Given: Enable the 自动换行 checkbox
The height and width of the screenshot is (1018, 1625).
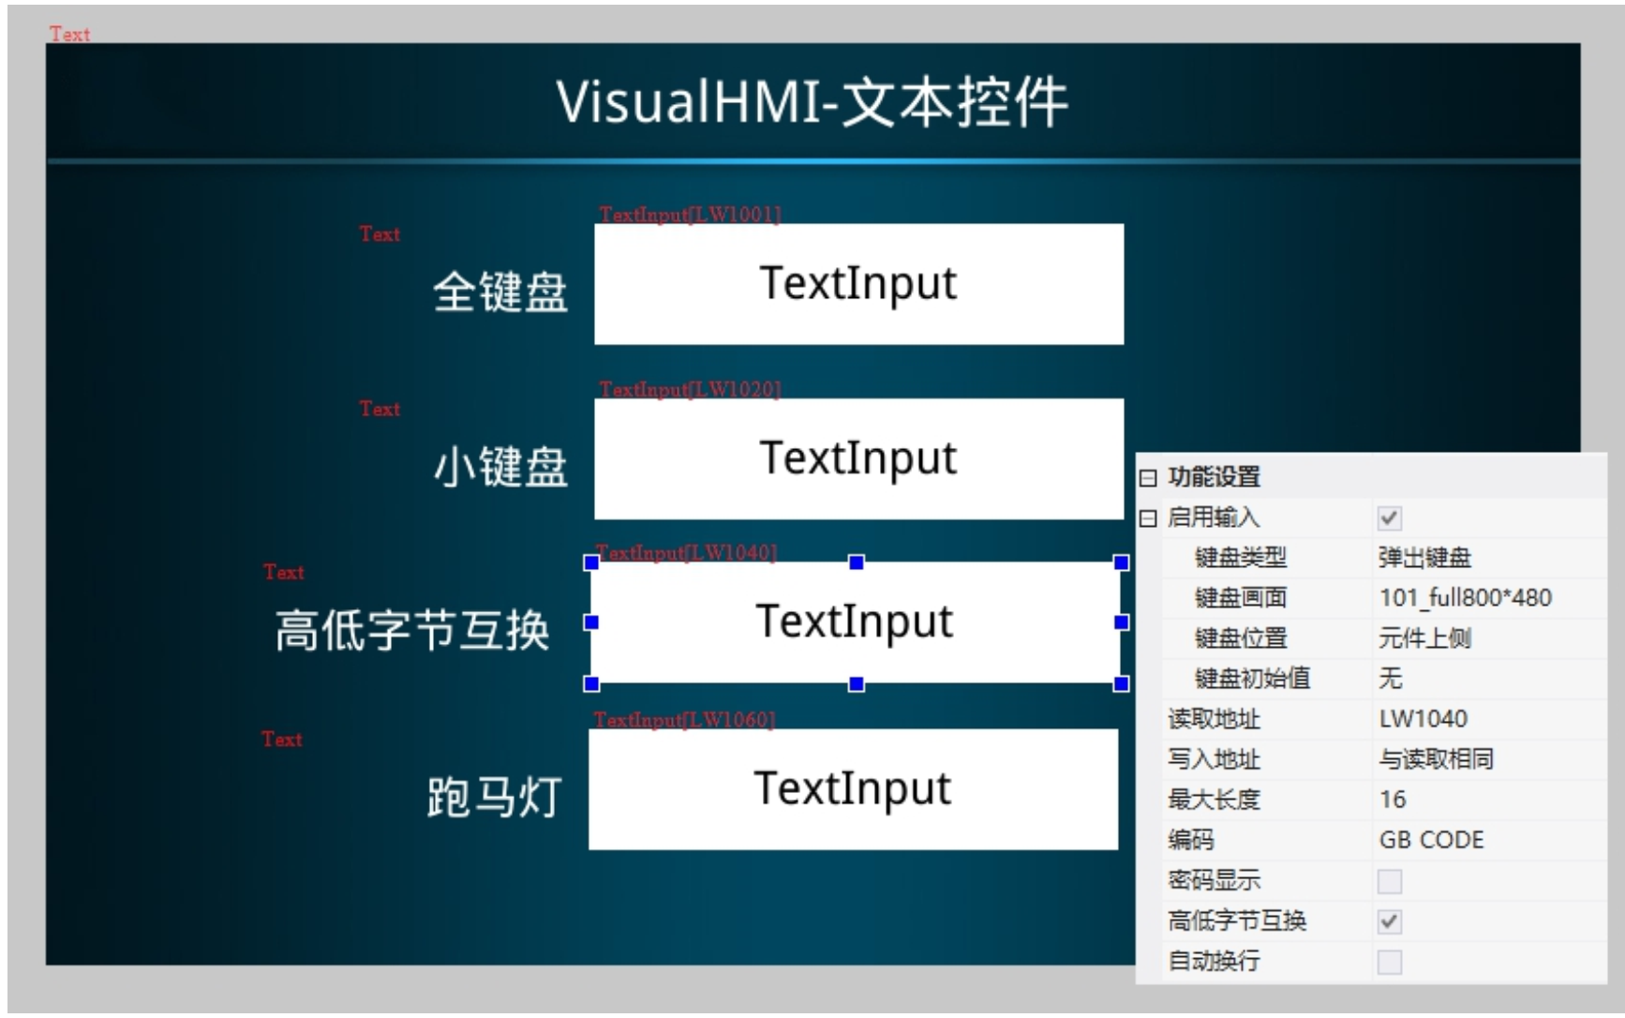Looking at the screenshot, I should [1389, 962].
